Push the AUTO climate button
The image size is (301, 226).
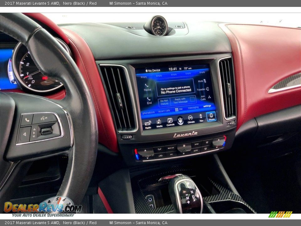pos(196,150)
